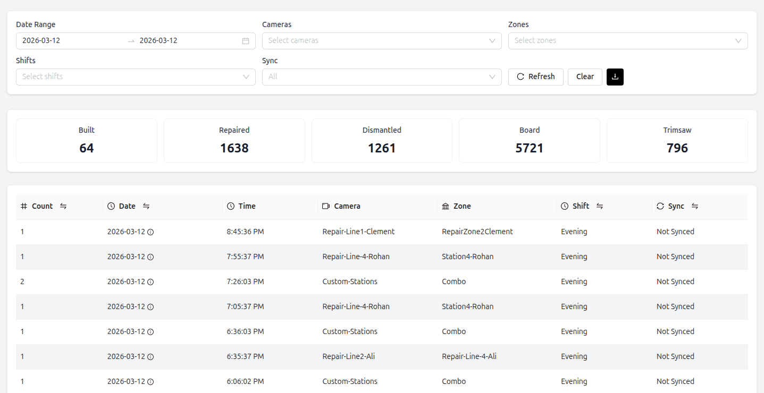Click the Refresh button
The height and width of the screenshot is (393, 764).
[535, 76]
